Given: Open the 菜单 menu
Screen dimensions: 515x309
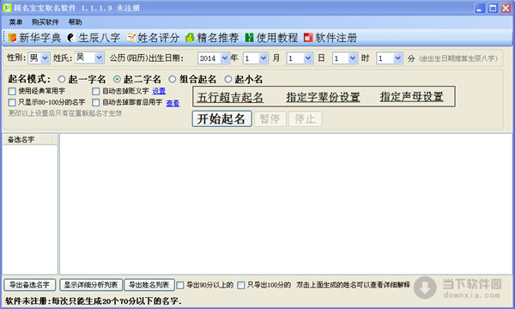Looking at the screenshot, I should coord(15,22).
